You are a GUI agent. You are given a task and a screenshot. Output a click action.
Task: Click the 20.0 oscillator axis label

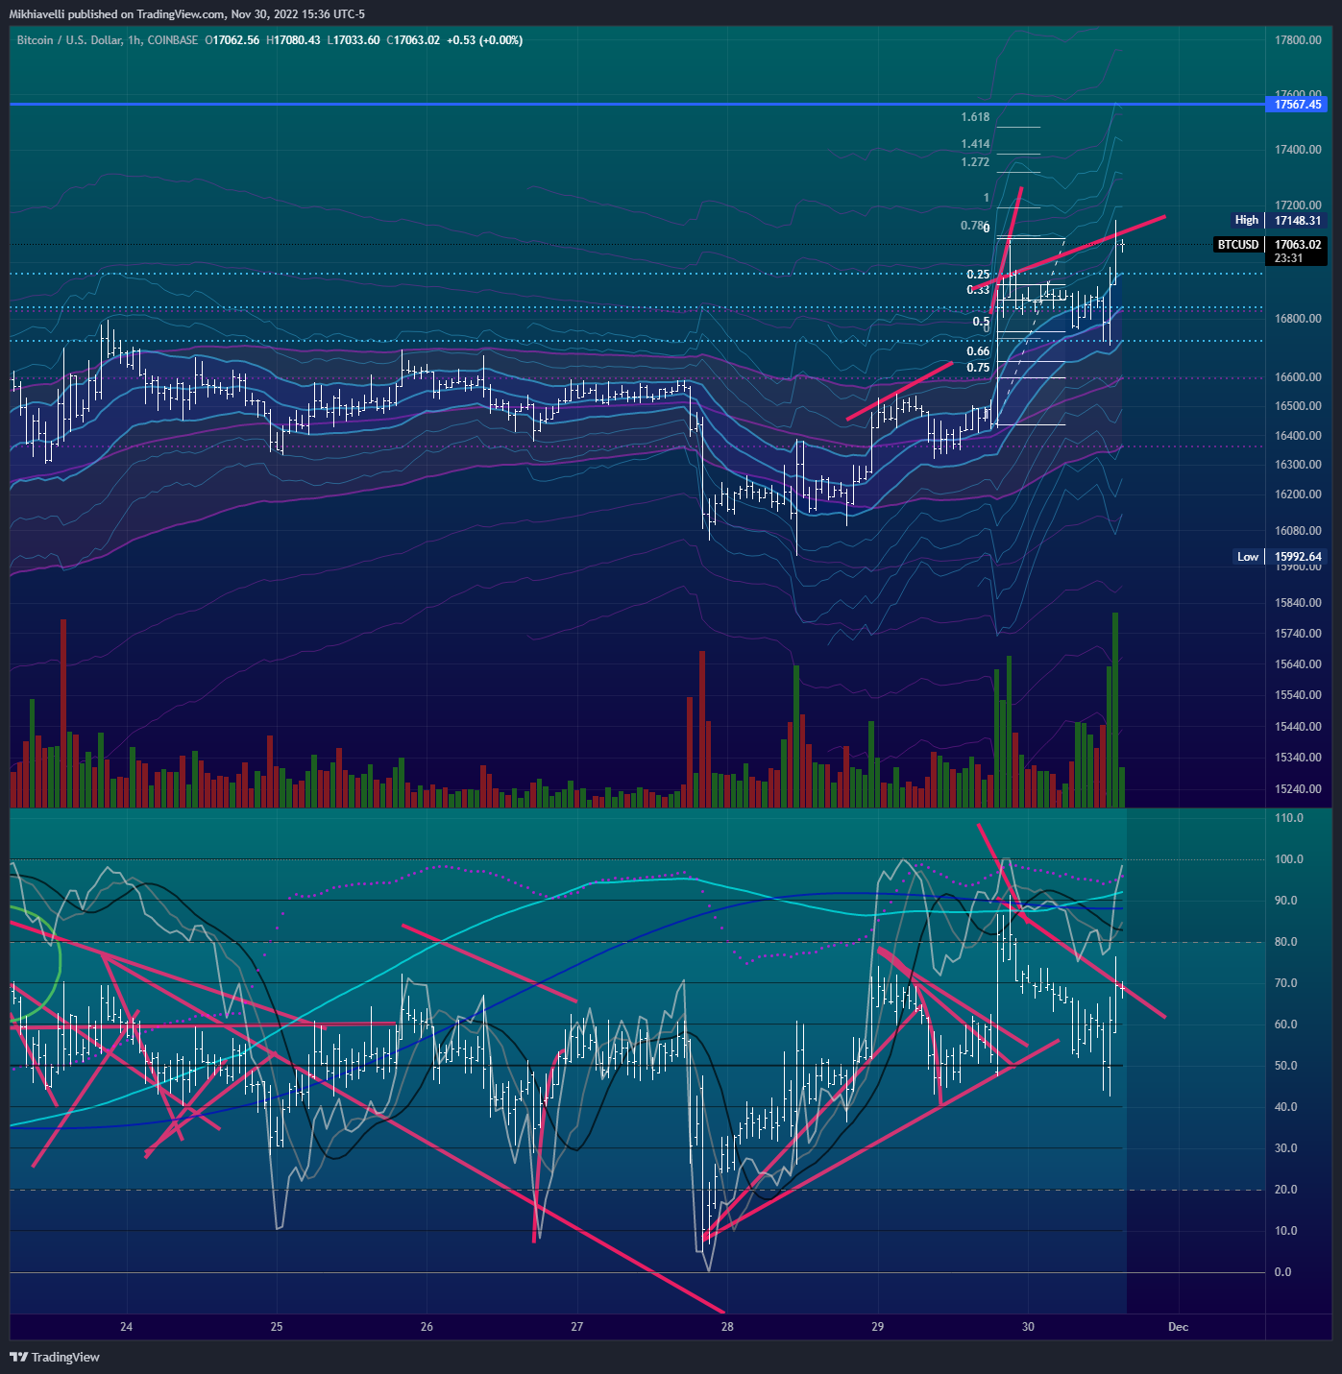pyautogui.click(x=1285, y=1190)
